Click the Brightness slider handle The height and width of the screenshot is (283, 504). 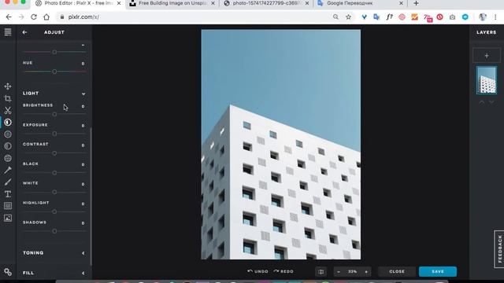pyautogui.click(x=54, y=114)
